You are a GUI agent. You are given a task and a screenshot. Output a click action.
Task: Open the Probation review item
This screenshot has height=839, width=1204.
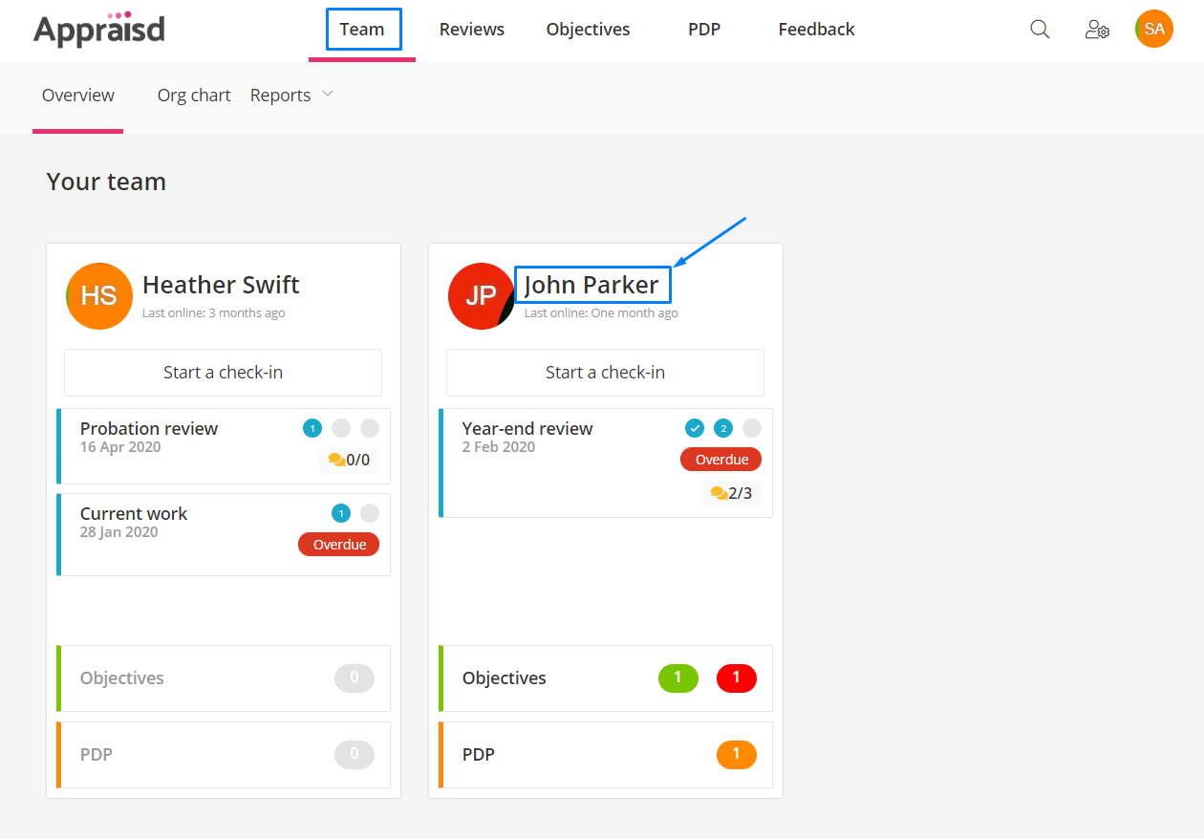coord(224,446)
